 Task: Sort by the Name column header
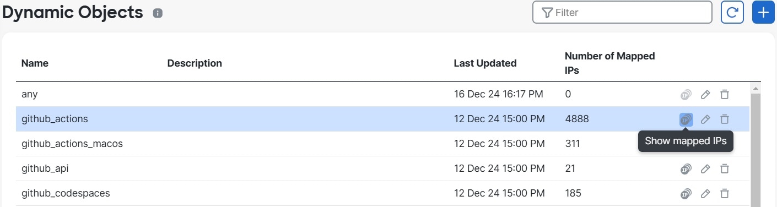[35, 63]
